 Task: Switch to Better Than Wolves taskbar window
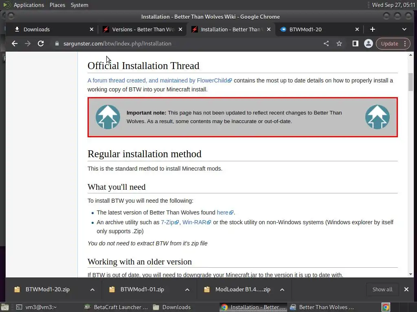(x=322, y=307)
